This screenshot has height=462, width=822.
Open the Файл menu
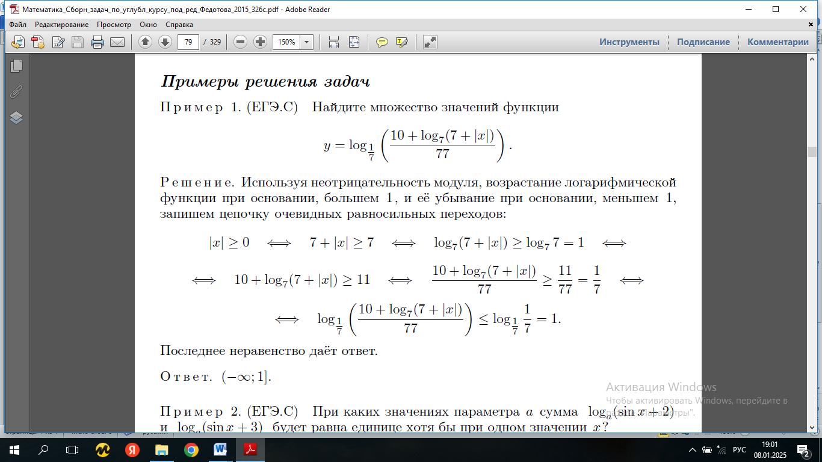coord(18,25)
